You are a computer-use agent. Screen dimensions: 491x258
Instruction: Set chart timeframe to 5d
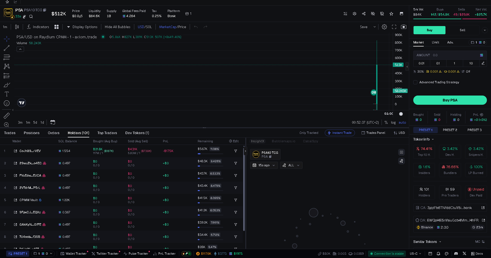tap(35, 122)
